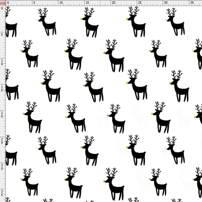Click the 30 mark on horizontal ruler

tap(166, 3)
